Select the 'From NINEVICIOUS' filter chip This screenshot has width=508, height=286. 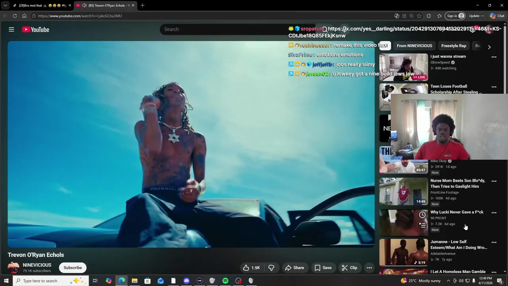point(414,46)
